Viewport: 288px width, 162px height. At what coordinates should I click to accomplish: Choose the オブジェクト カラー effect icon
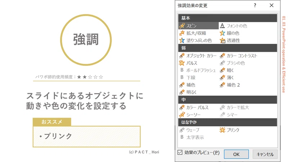182,55
